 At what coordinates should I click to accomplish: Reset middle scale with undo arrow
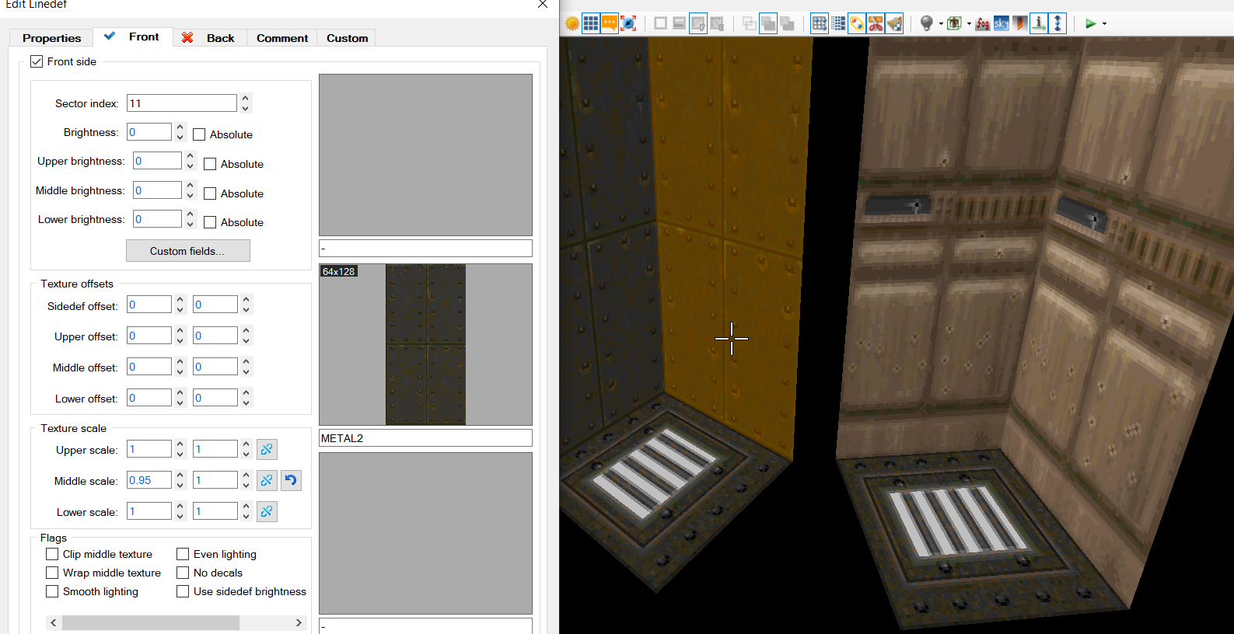point(291,480)
